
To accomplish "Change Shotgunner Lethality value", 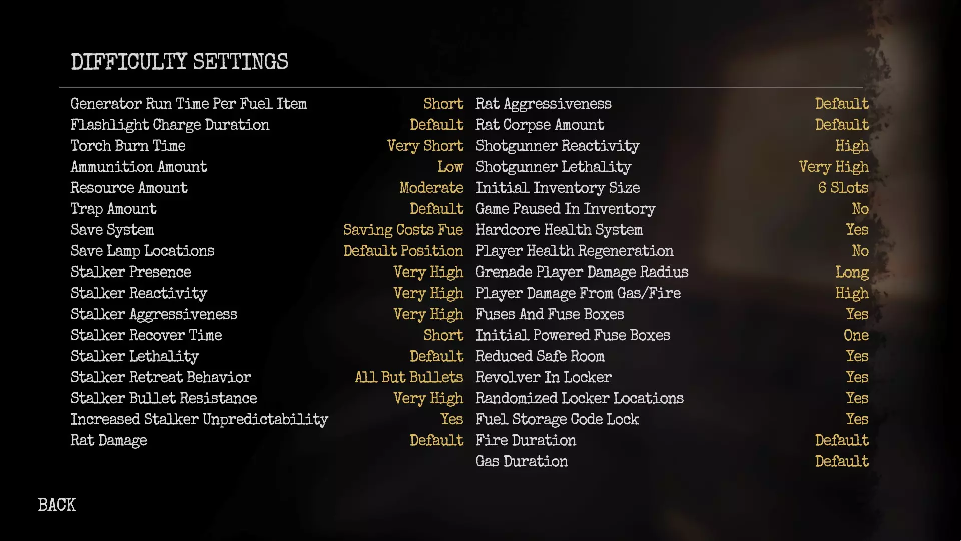I will point(833,167).
